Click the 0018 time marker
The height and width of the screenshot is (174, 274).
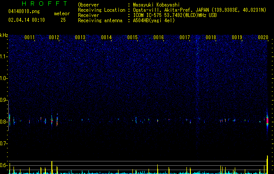pos(211,37)
